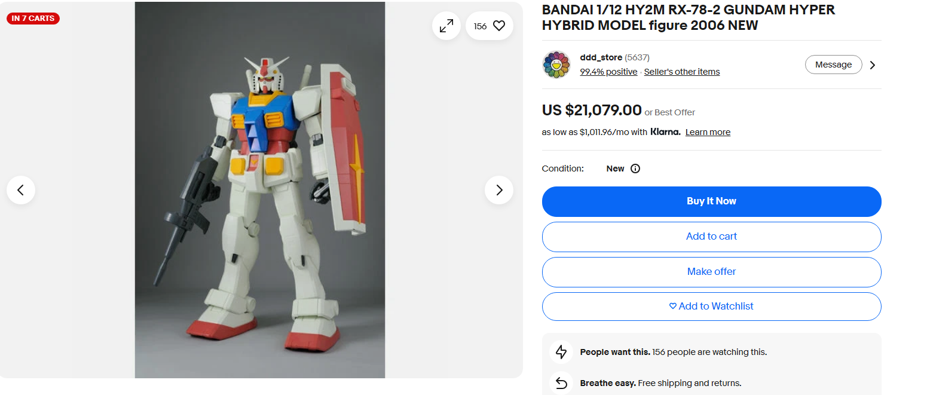Show the previous product image

pos(21,190)
